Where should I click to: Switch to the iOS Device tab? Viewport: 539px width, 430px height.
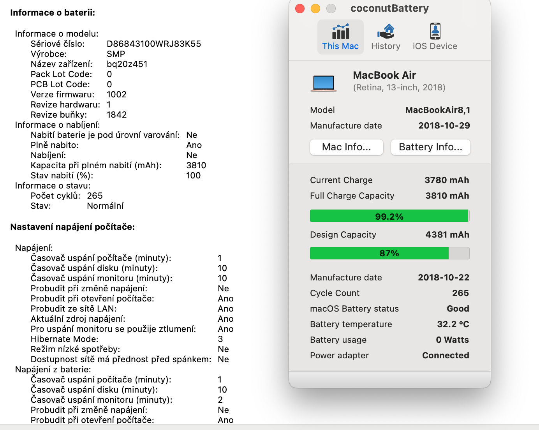435,37
